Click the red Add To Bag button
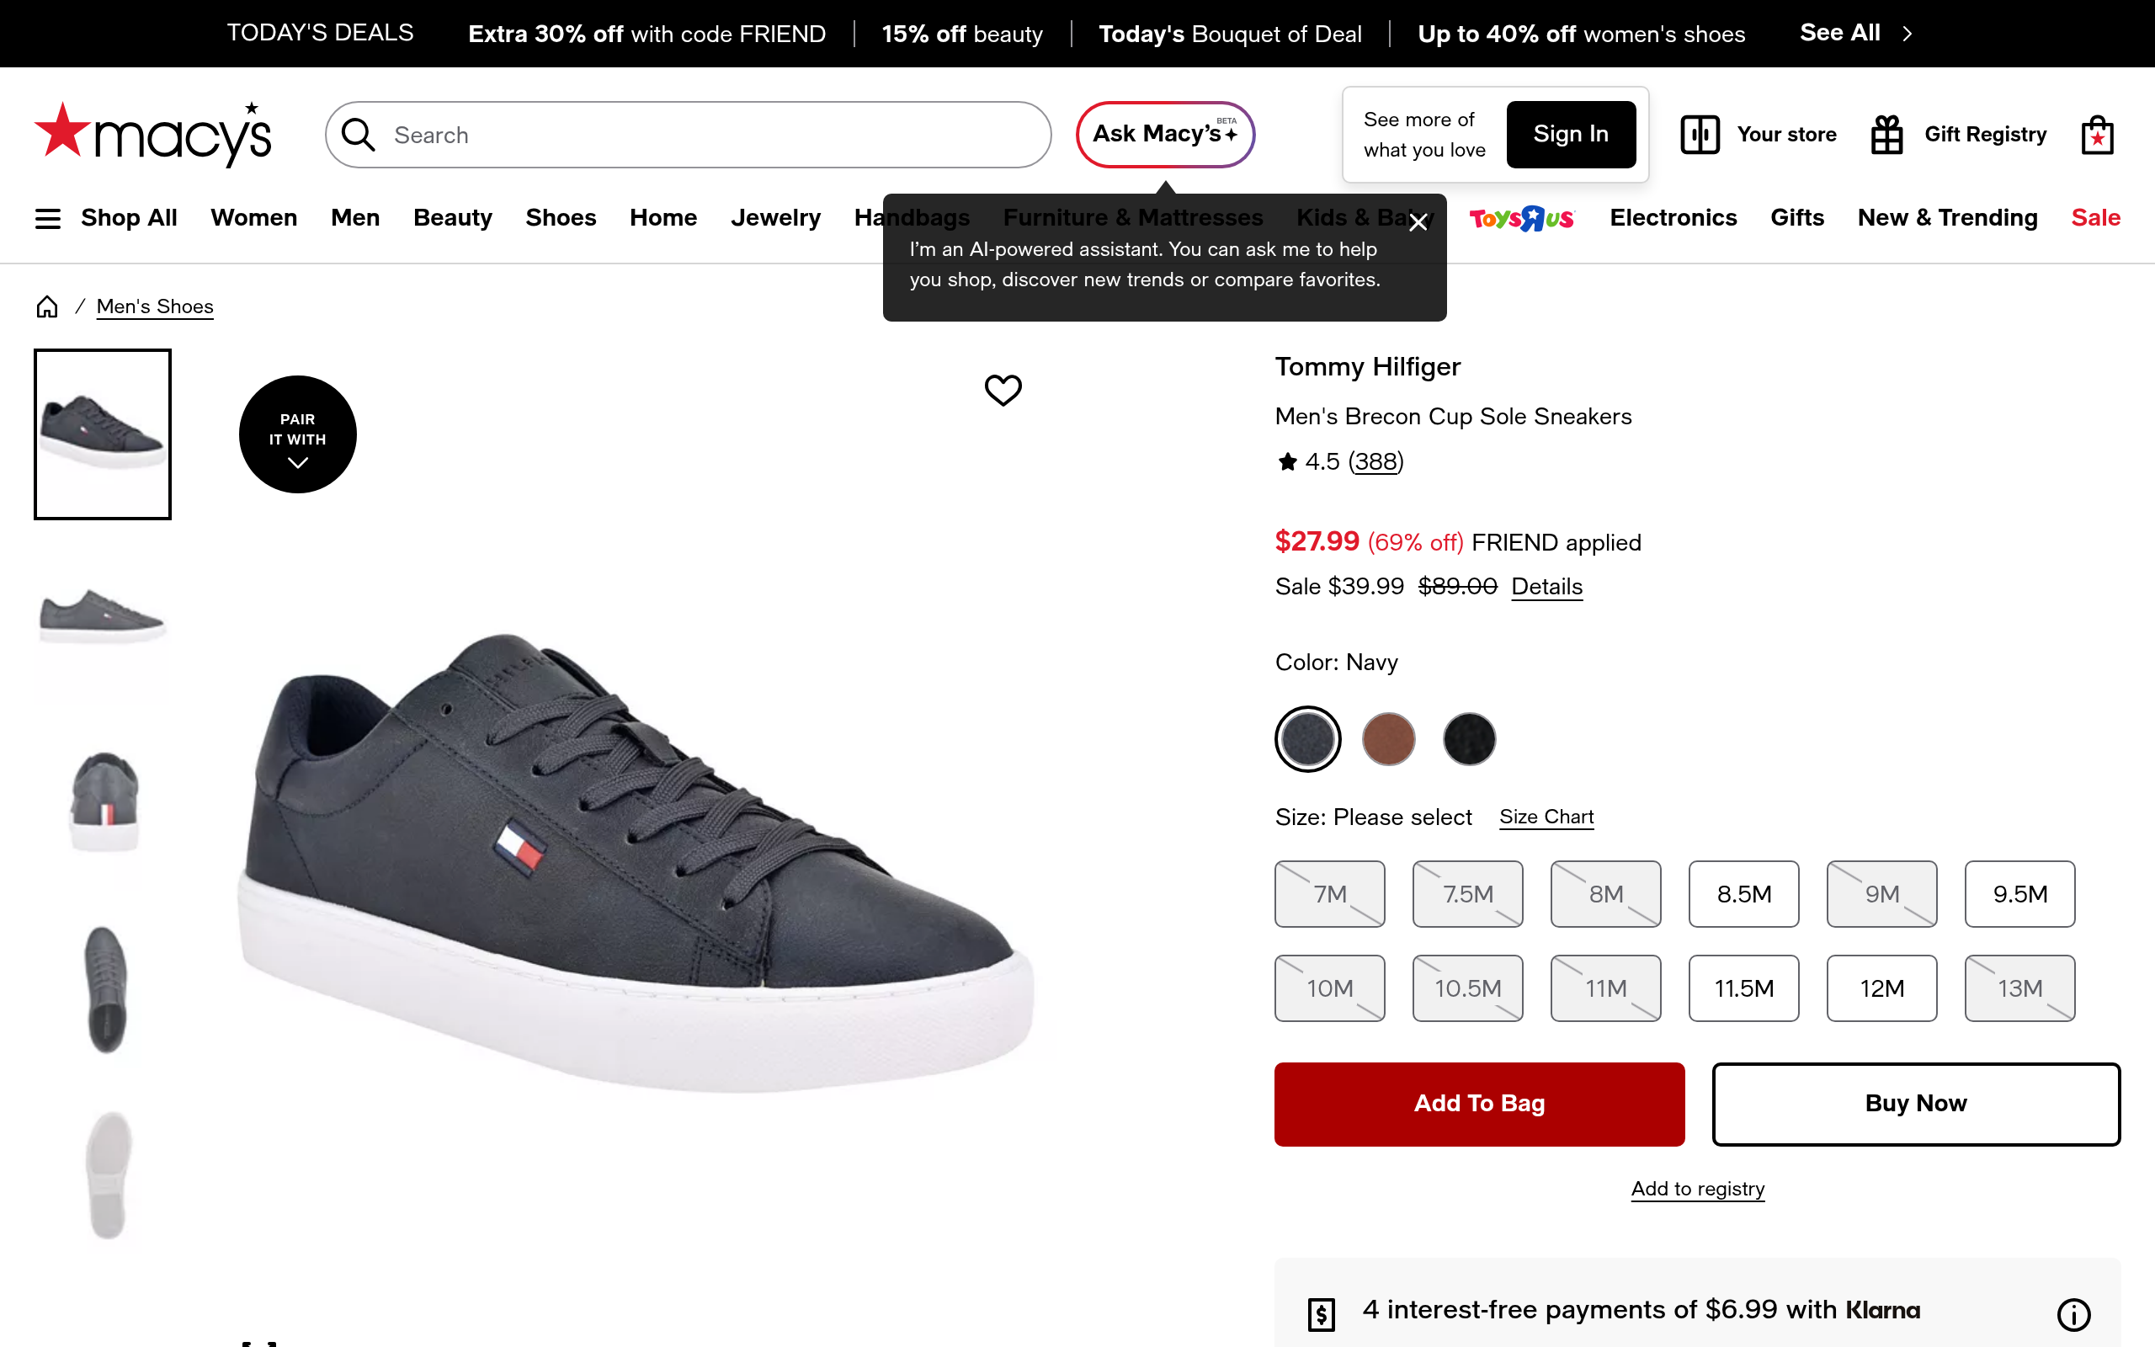The width and height of the screenshot is (2155, 1347). 1479,1104
